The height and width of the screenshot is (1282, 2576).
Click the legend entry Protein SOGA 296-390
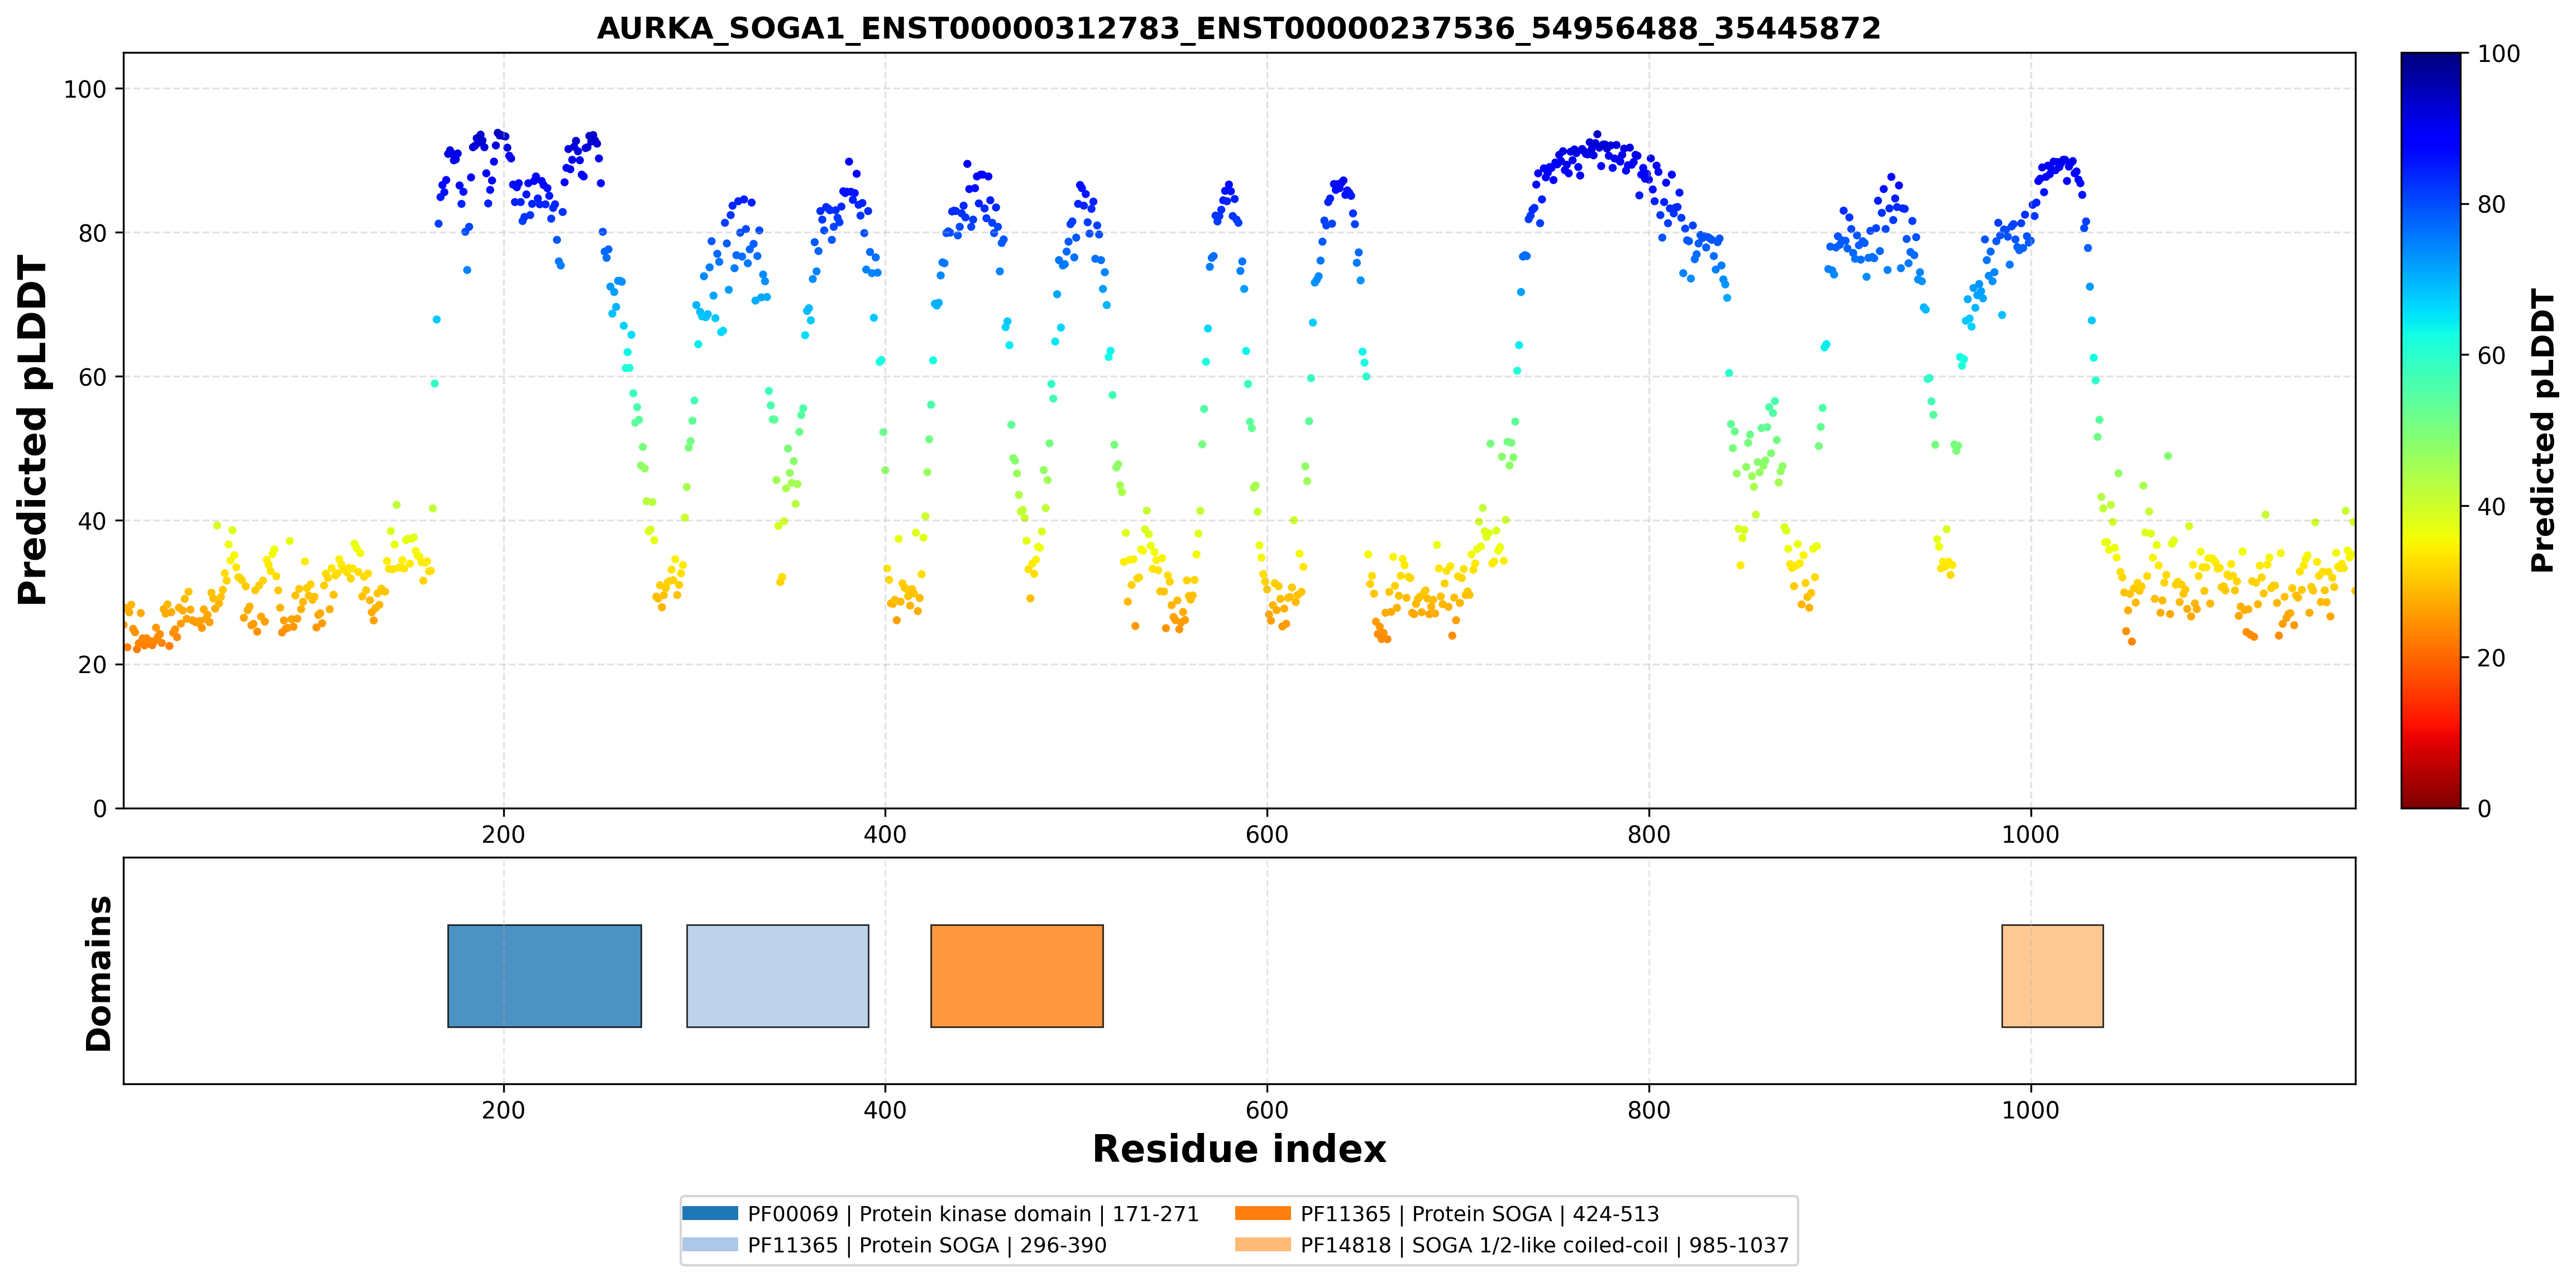[927, 1245]
